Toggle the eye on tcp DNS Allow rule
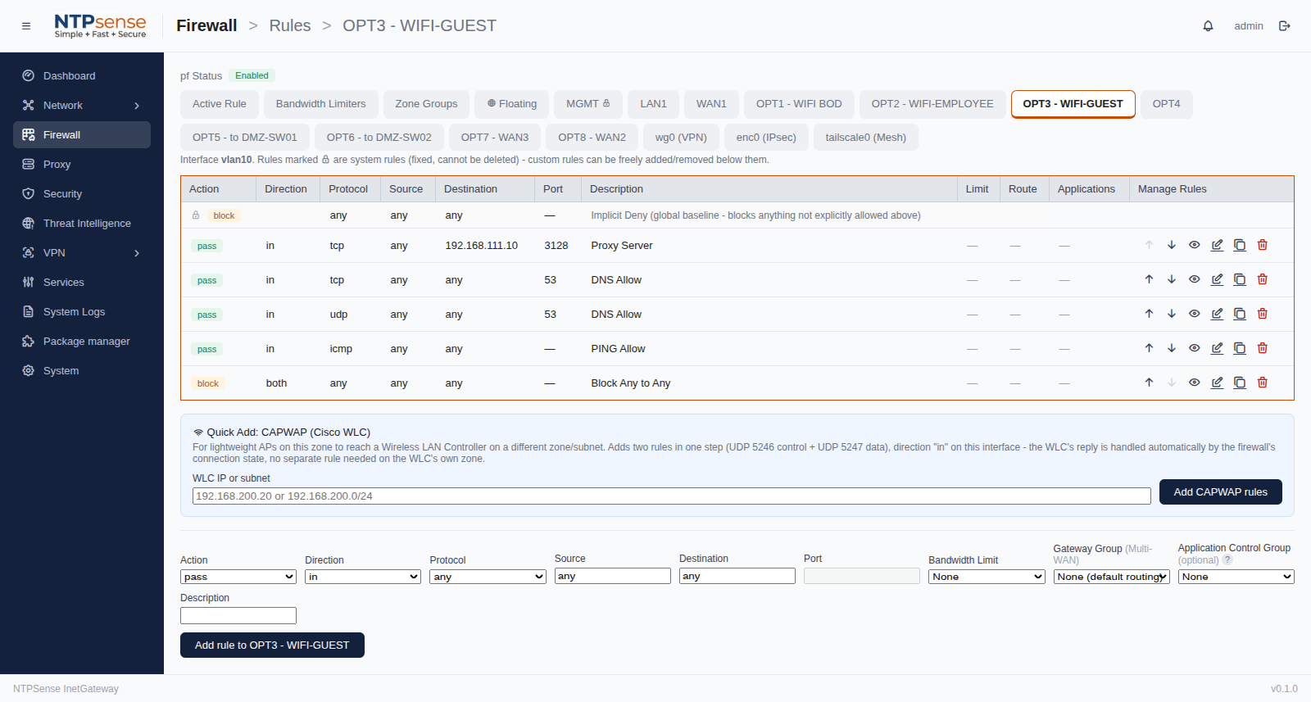The height and width of the screenshot is (702, 1311). pos(1195,279)
